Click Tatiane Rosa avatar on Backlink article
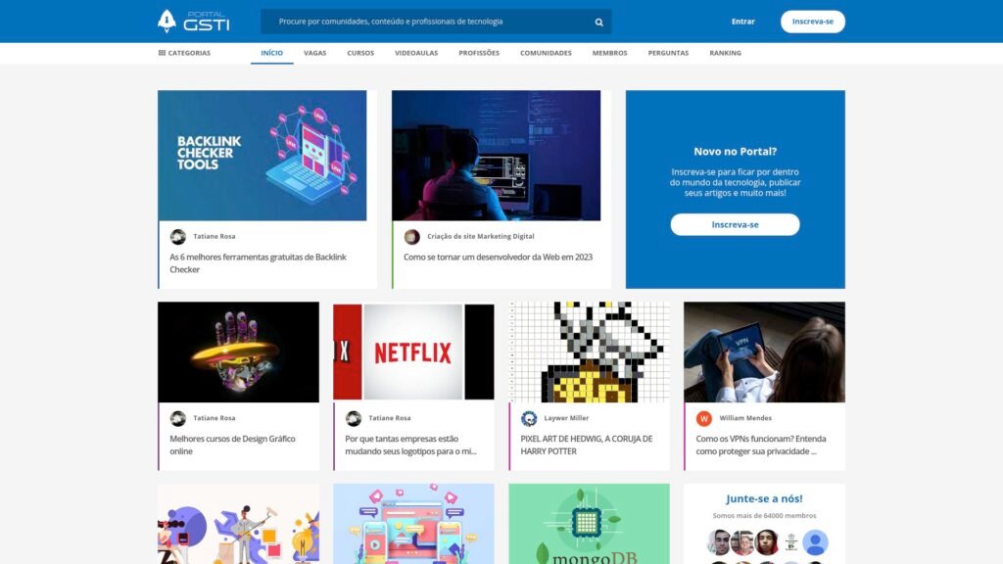 (177, 237)
